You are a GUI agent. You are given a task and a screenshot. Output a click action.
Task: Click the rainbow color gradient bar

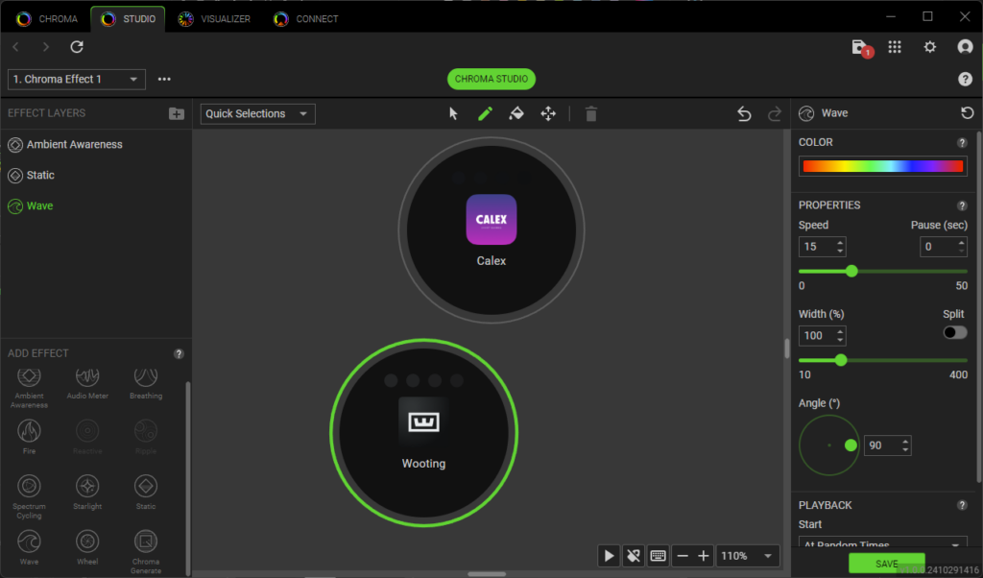[x=883, y=166]
